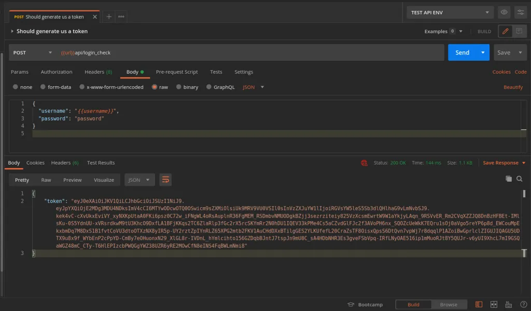
Task: Choose binary body option
Action: coord(179,87)
